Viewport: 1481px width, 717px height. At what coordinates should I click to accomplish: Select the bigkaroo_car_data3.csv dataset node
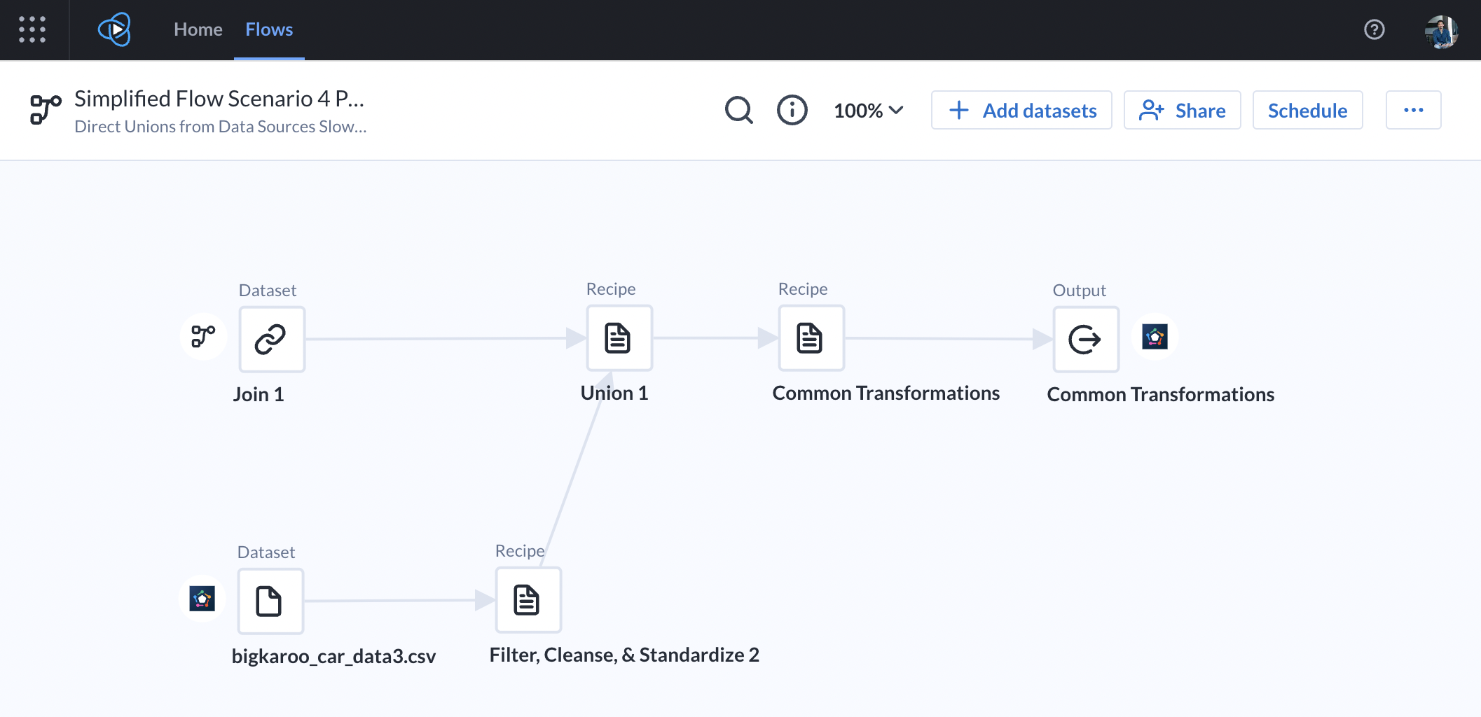point(270,601)
